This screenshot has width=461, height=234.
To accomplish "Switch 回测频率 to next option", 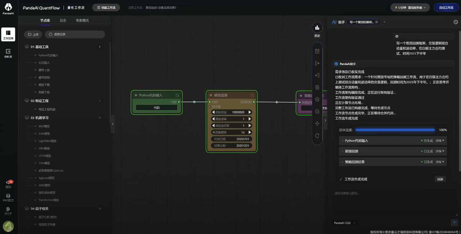I will click(250, 132).
